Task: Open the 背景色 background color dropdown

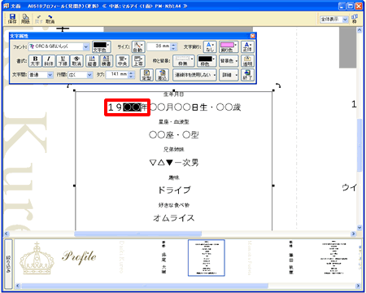Action: click(229, 61)
